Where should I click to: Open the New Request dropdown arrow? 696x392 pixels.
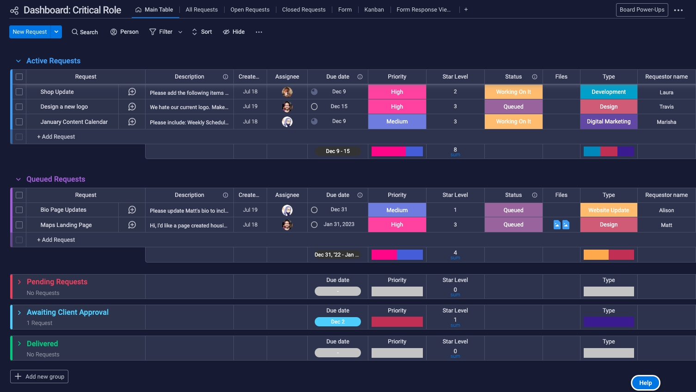pyautogui.click(x=56, y=32)
